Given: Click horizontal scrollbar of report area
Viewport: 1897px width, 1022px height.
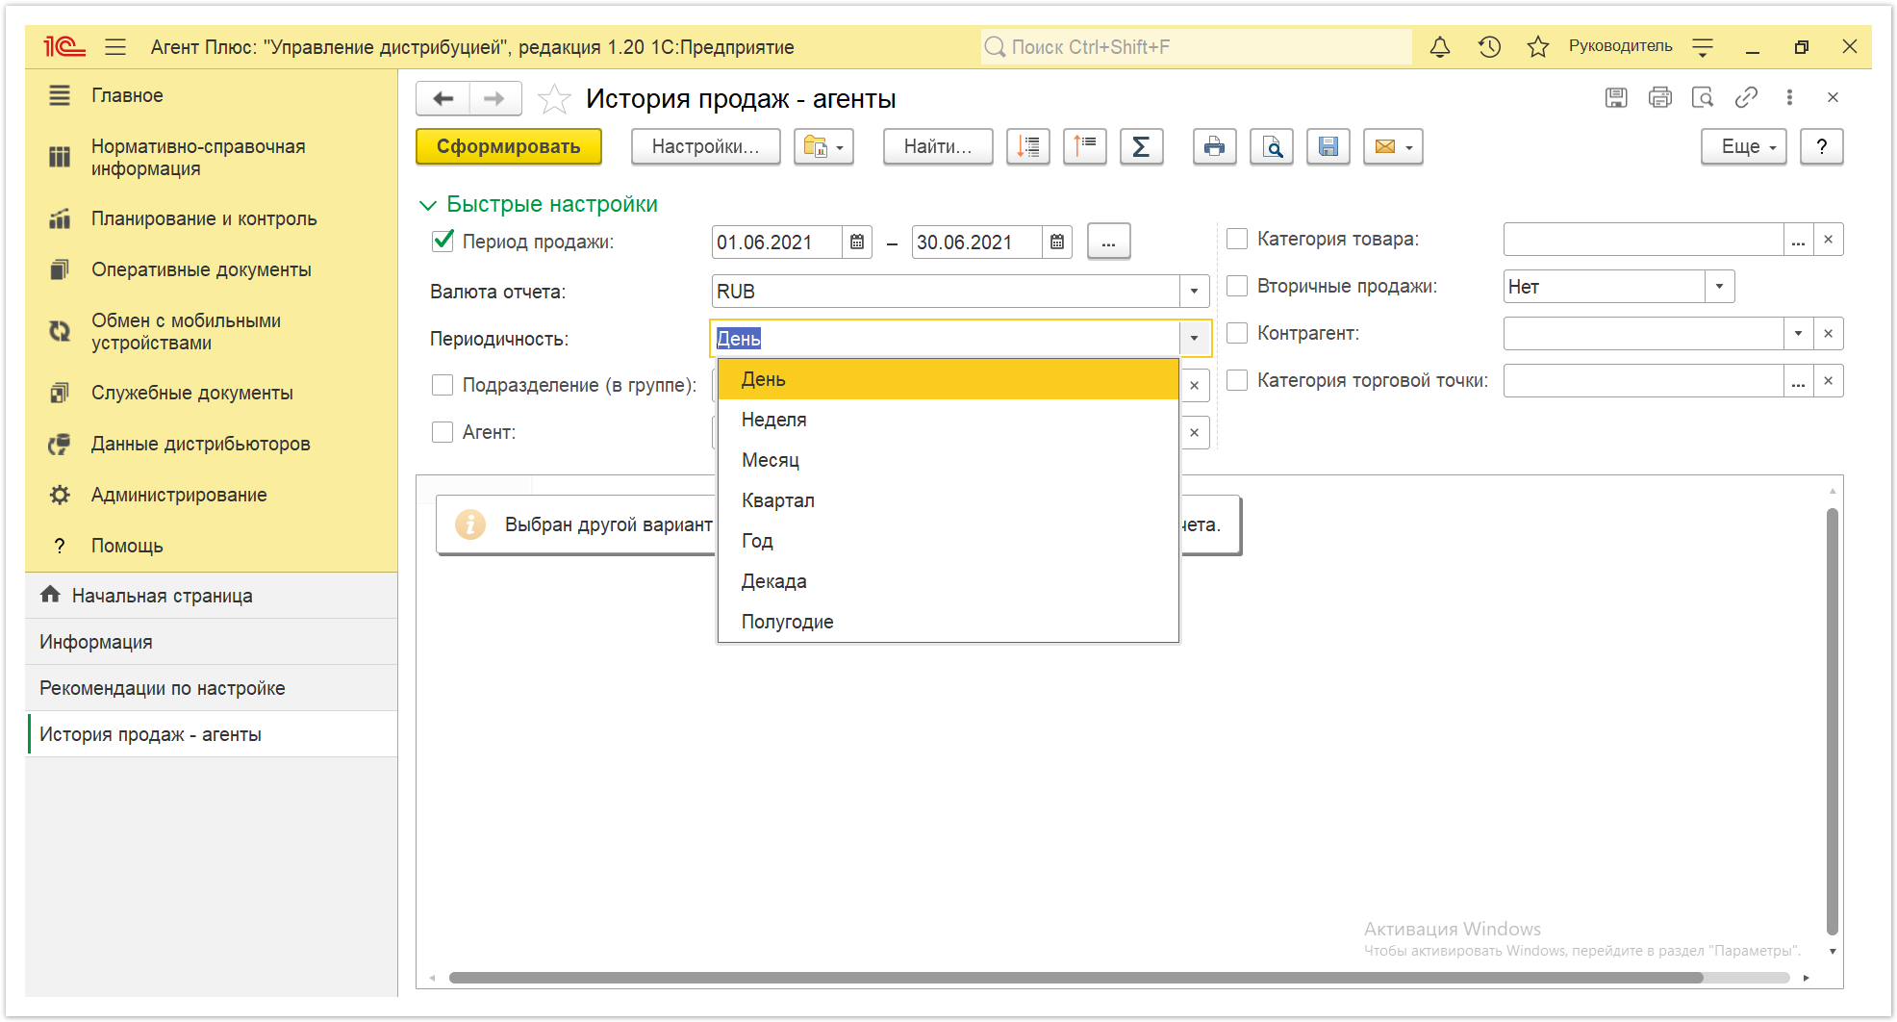Looking at the screenshot, I should pos(1075,978).
